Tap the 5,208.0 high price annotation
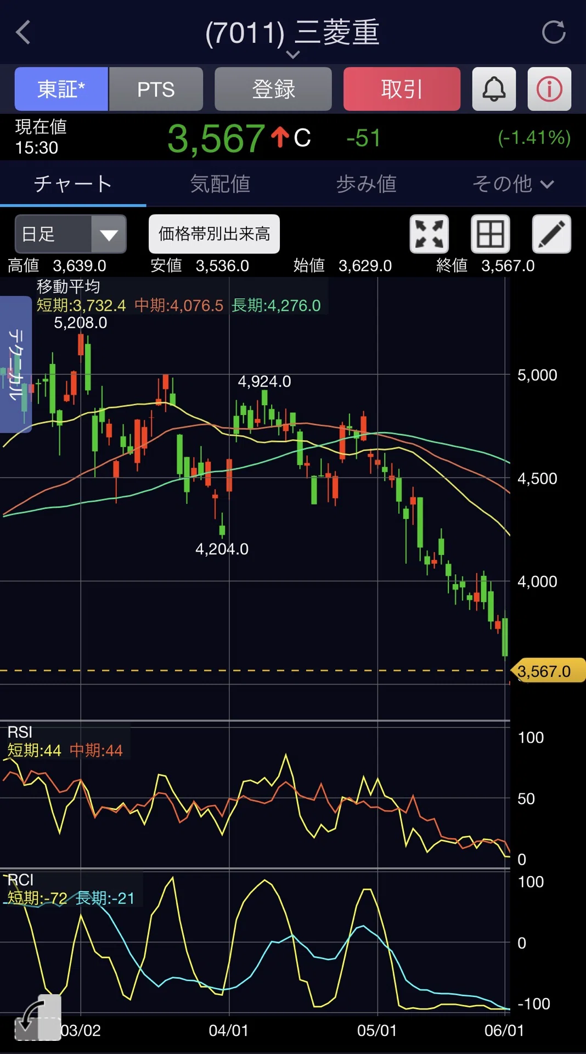Viewport: 586px width, 1054px height. (x=81, y=323)
